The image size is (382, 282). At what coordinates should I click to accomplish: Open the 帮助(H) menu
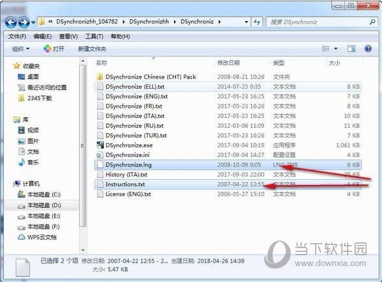click(x=120, y=36)
